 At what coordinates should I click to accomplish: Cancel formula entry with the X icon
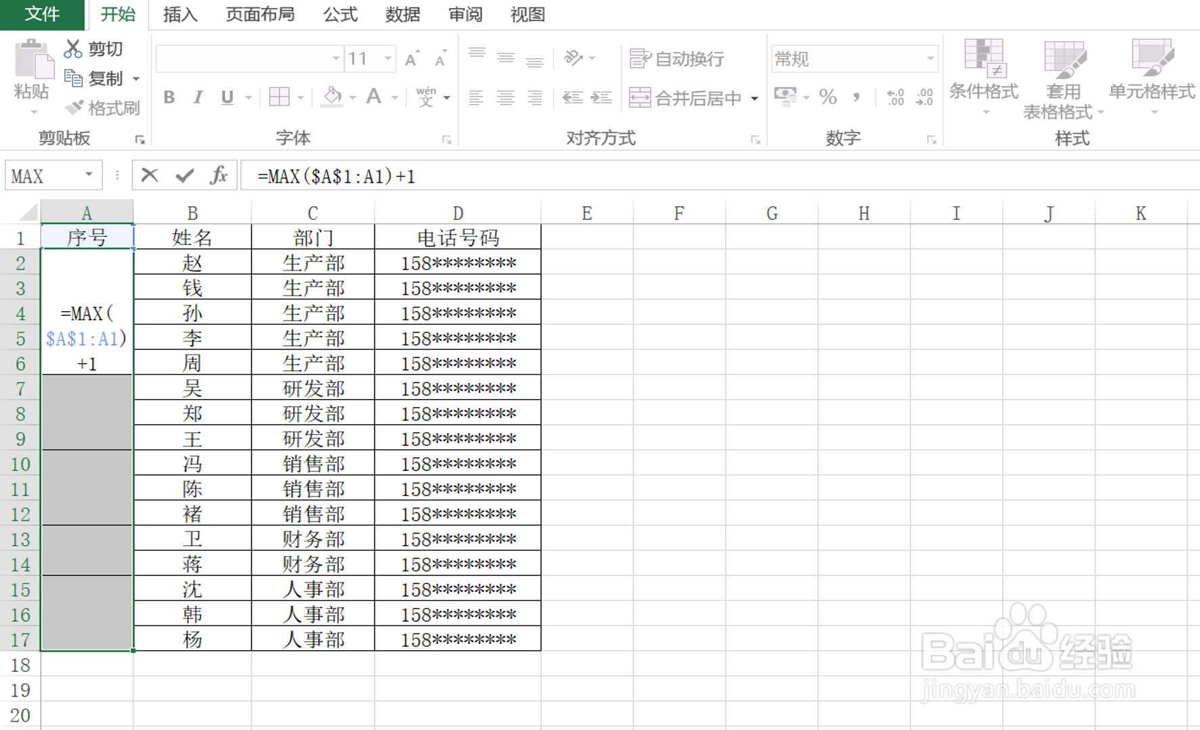pyautogui.click(x=148, y=176)
